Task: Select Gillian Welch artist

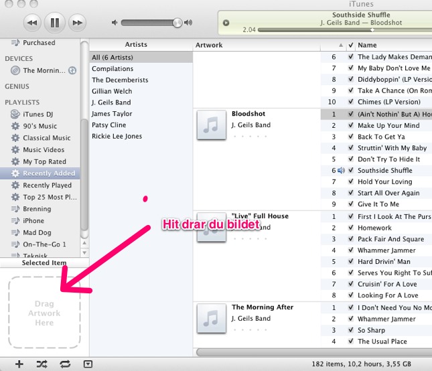Action: [141, 91]
